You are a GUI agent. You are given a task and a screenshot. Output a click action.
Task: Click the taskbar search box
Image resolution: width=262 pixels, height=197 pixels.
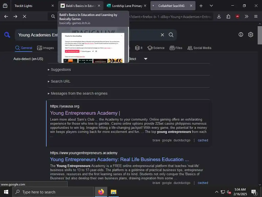coord(53,192)
